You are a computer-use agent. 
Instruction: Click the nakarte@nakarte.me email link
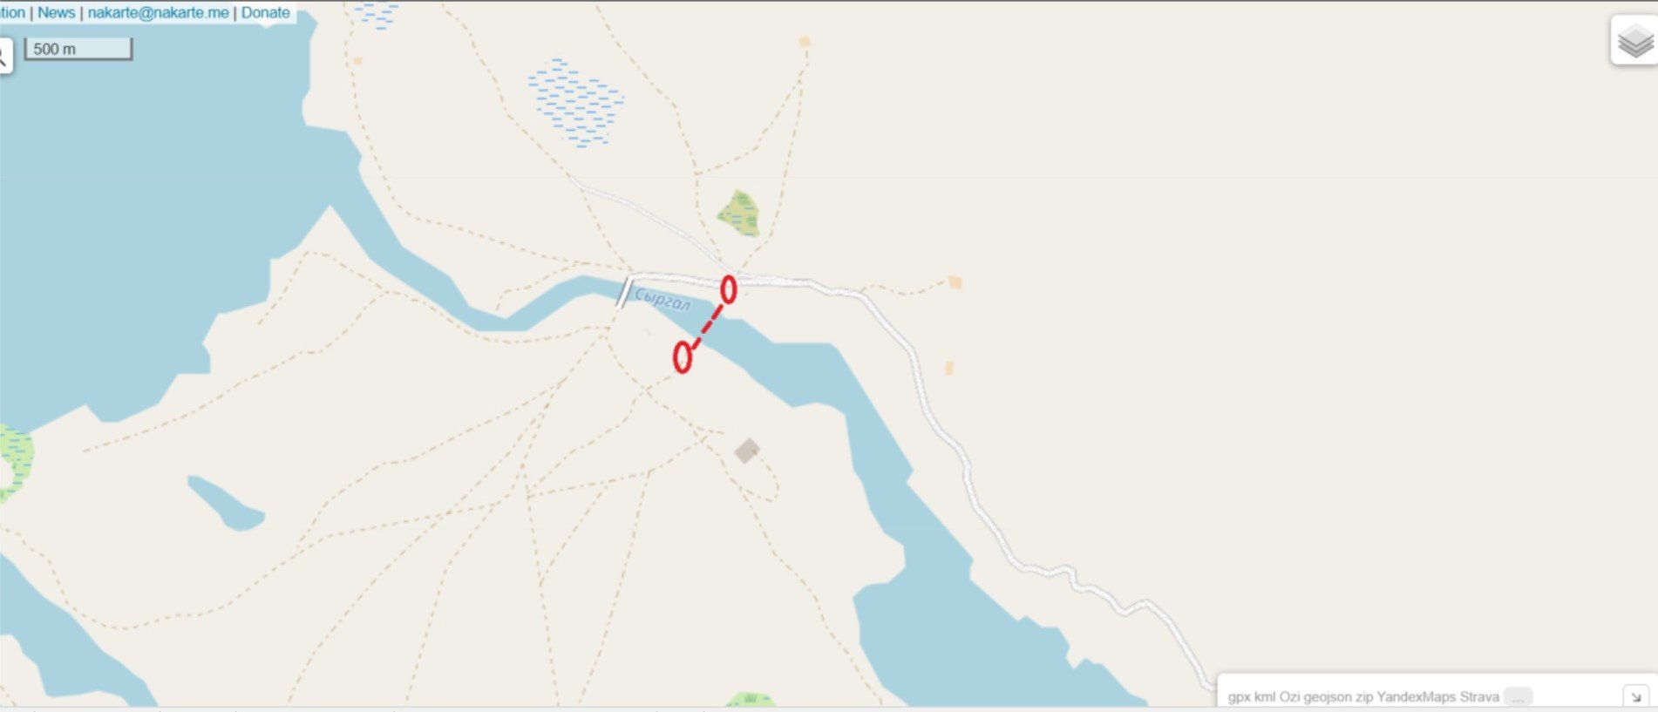(158, 12)
